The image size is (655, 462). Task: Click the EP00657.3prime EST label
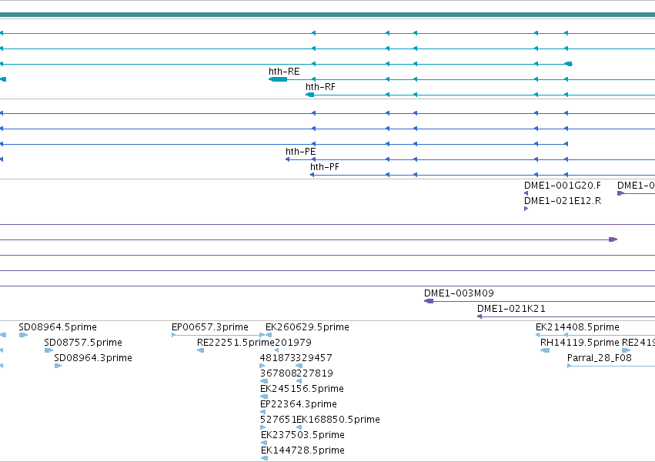(209, 327)
